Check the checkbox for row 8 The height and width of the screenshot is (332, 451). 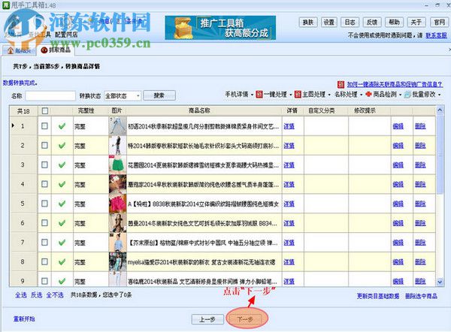click(x=44, y=261)
